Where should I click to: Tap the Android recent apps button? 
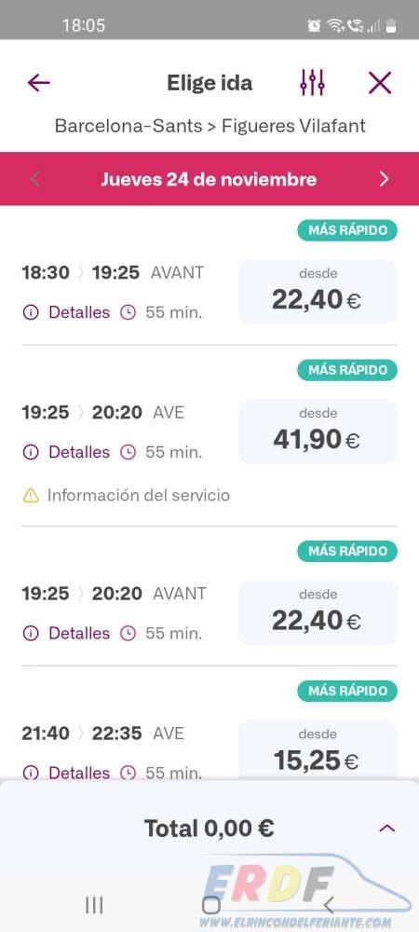pyautogui.click(x=94, y=905)
